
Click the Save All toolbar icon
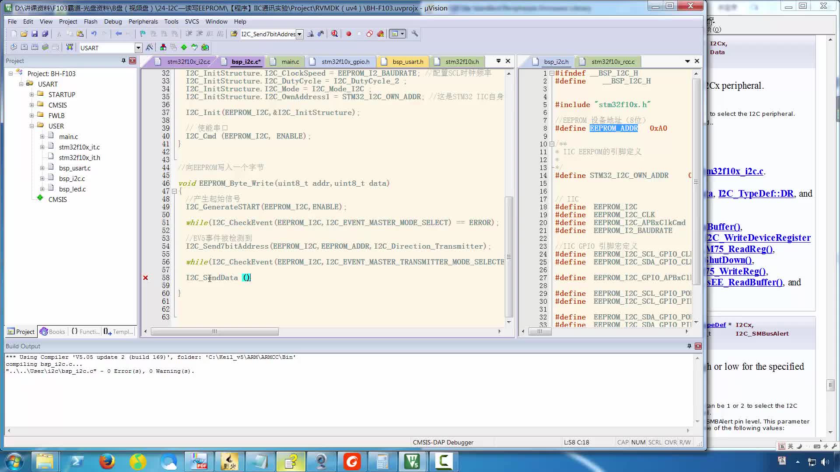click(45, 34)
